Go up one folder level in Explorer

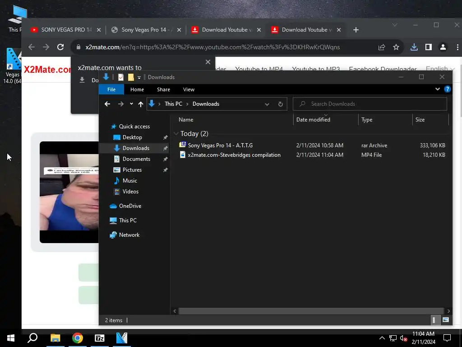(141, 104)
